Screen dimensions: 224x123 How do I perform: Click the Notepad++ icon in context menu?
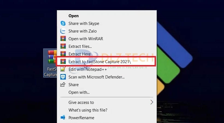tap(63, 69)
